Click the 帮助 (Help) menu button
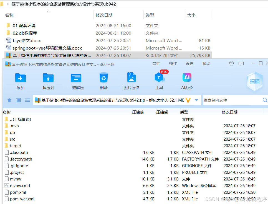Screen dimensions: 268x204 [x=206, y=63]
